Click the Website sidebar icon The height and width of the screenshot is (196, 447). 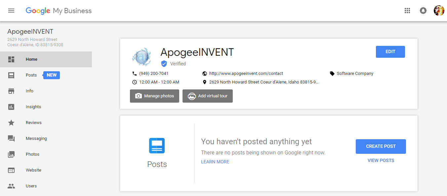click(11, 170)
